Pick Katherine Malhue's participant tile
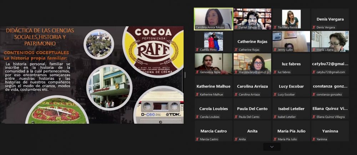Screen dimensions: 357x155 coord(213,86)
